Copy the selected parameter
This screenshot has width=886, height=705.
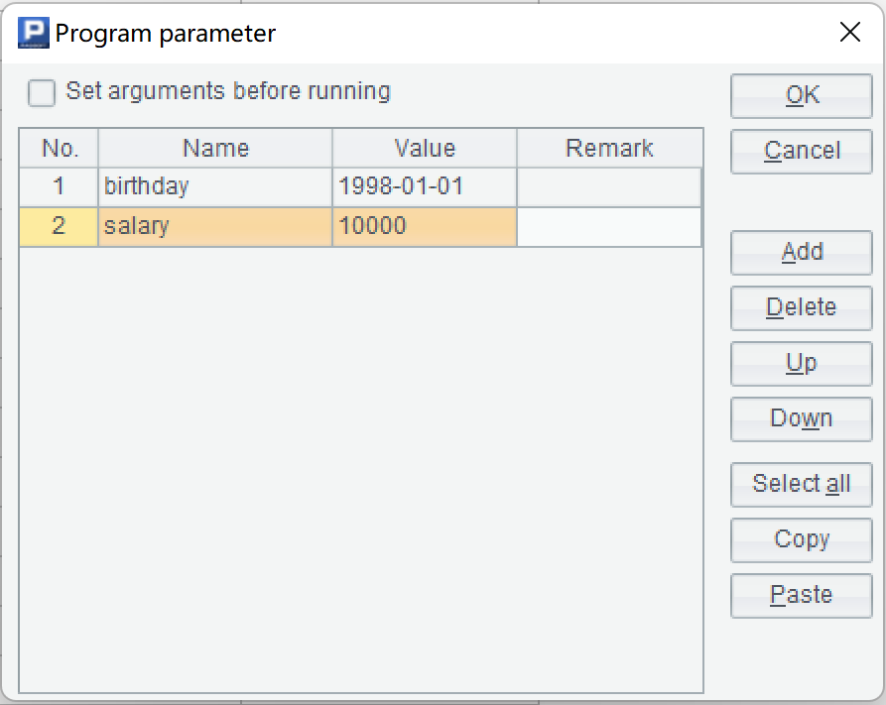tap(802, 539)
